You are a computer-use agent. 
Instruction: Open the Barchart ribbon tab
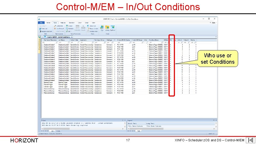coord(72,23)
